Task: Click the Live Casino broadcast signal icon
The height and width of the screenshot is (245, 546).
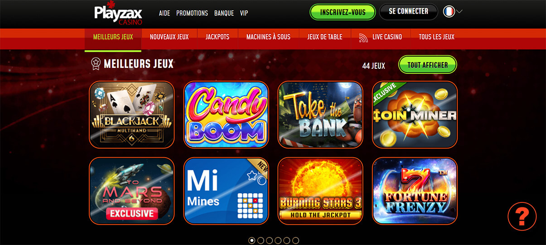Action: tap(363, 37)
